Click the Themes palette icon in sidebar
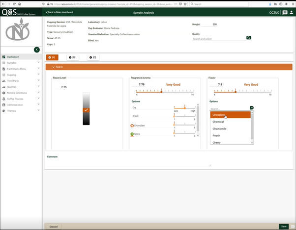Screen dimensions: 296x230 click(4, 111)
